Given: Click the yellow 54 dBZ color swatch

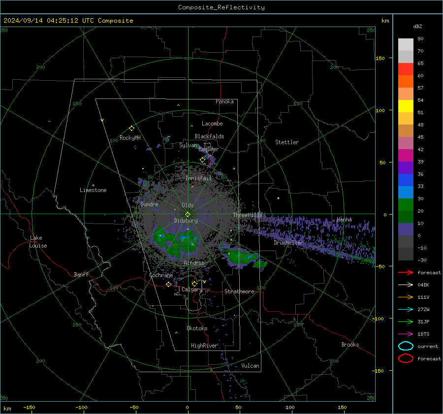Looking at the screenshot, I should click(406, 106).
